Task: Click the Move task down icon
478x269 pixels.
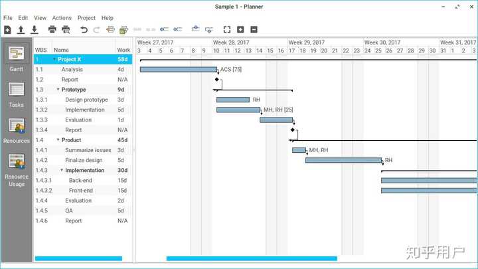Action: click(209, 30)
